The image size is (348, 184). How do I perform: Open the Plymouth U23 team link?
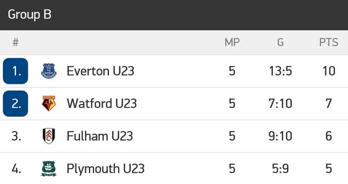click(x=106, y=169)
